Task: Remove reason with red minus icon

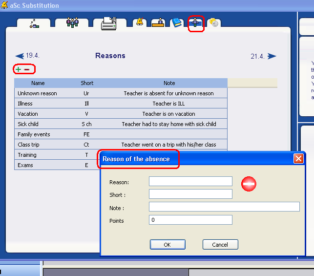Action: tap(27, 69)
